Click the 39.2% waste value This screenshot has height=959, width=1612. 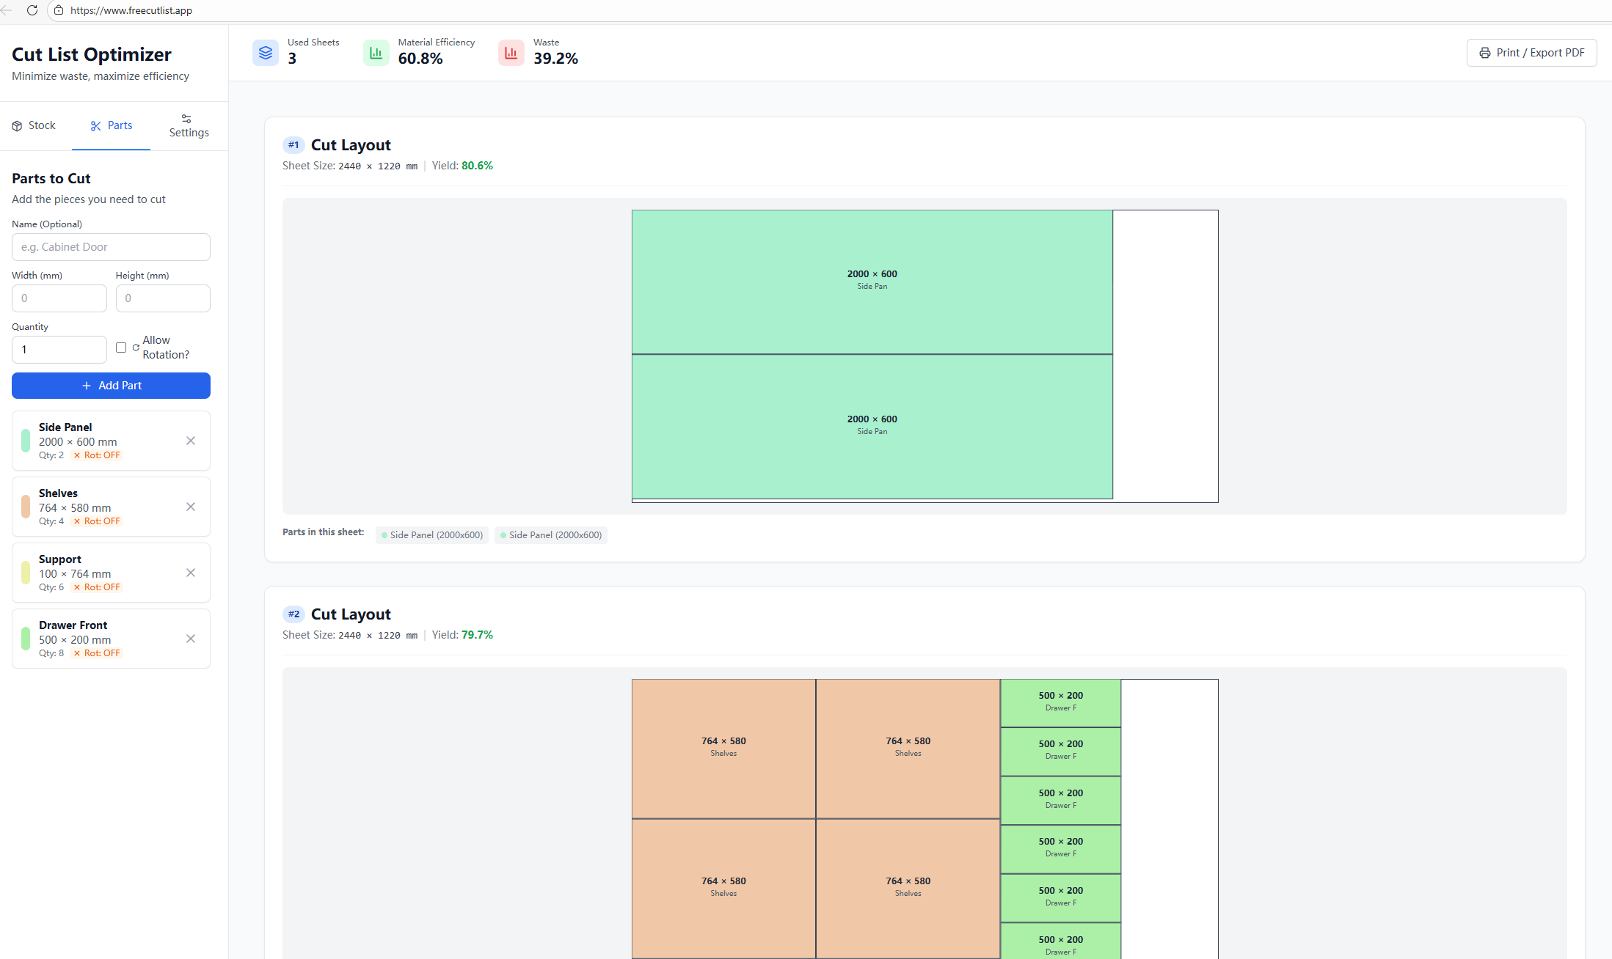[x=555, y=59]
